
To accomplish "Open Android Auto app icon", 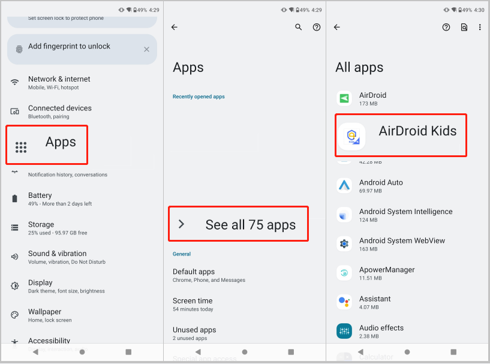I will [x=344, y=185].
